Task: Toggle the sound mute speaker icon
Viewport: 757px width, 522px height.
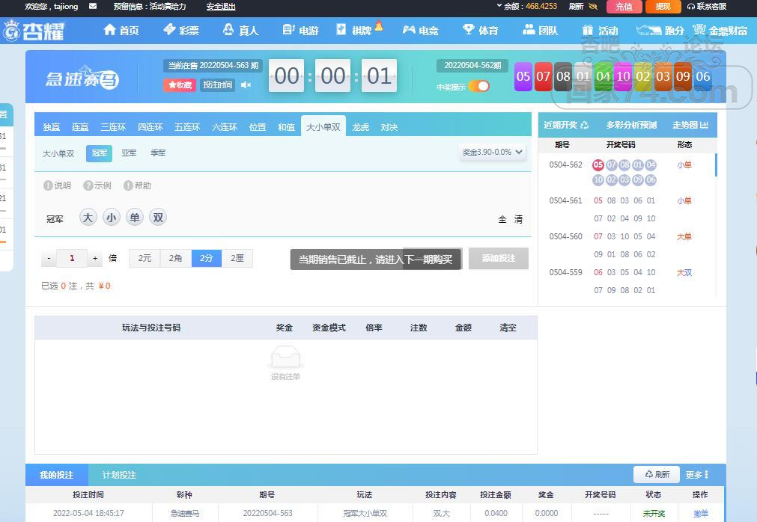Action: [246, 85]
